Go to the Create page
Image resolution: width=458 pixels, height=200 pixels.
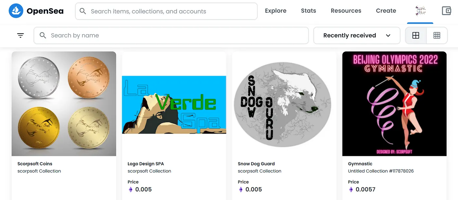(386, 11)
